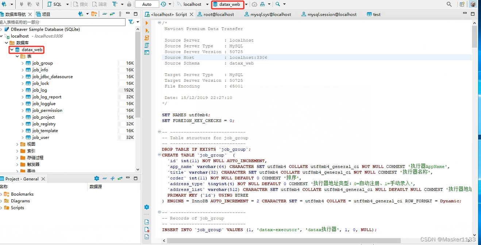Image resolution: width=481 pixels, height=245 pixels.
Task: Open active connection selector localhost
Action: point(192,4)
